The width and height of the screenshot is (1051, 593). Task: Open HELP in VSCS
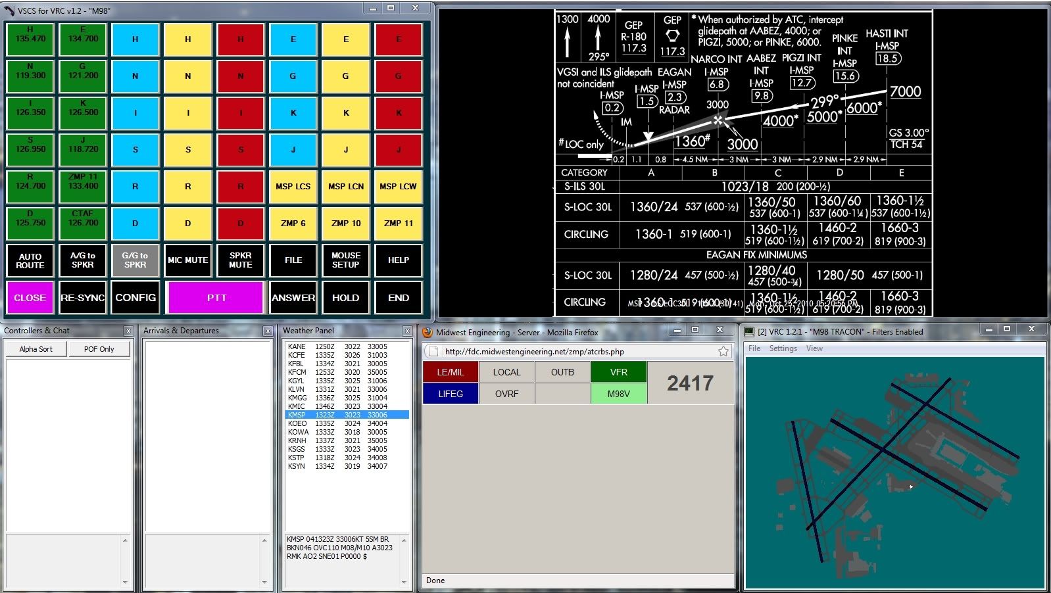pos(399,260)
